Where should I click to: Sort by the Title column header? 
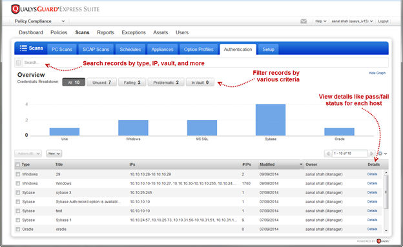pos(59,164)
